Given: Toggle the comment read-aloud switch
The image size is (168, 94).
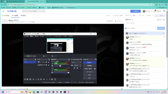Looking at the screenshot, I should click(x=163, y=20).
